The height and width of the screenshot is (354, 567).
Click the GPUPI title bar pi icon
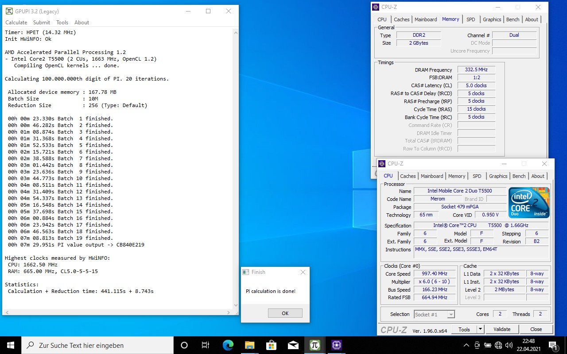pyautogui.click(x=9, y=11)
